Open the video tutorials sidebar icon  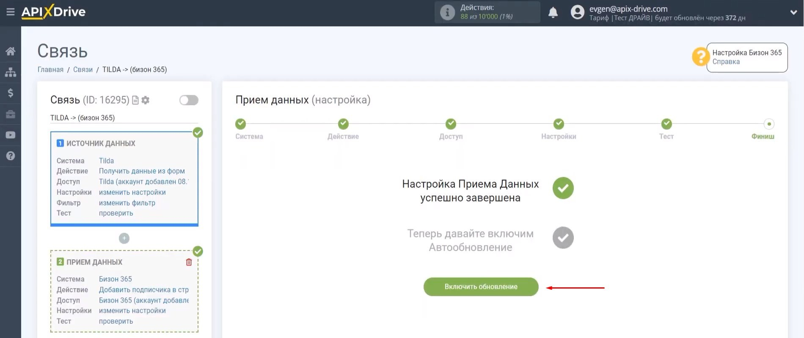pyautogui.click(x=11, y=135)
